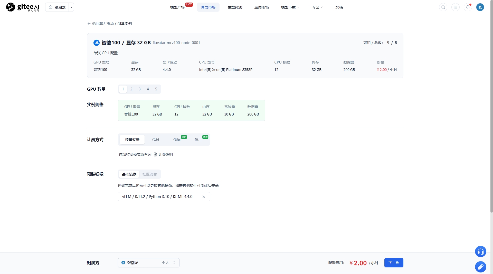Go to the 模型广场 tab
Screen dimensions: 493x274
tap(177, 7)
